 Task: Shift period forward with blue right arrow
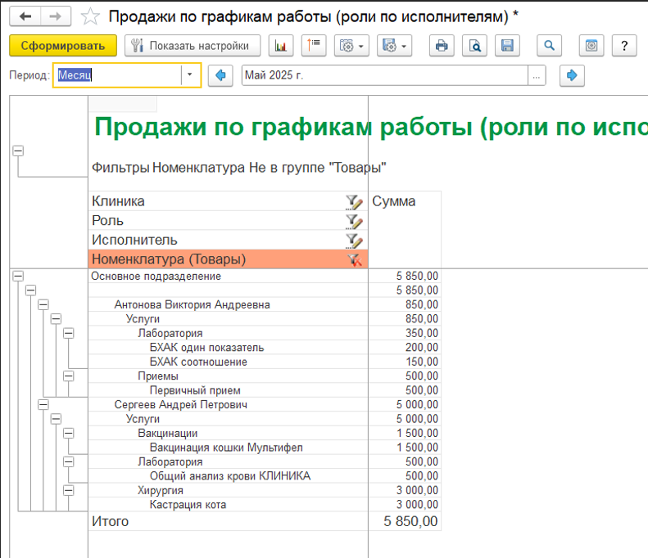[x=572, y=75]
